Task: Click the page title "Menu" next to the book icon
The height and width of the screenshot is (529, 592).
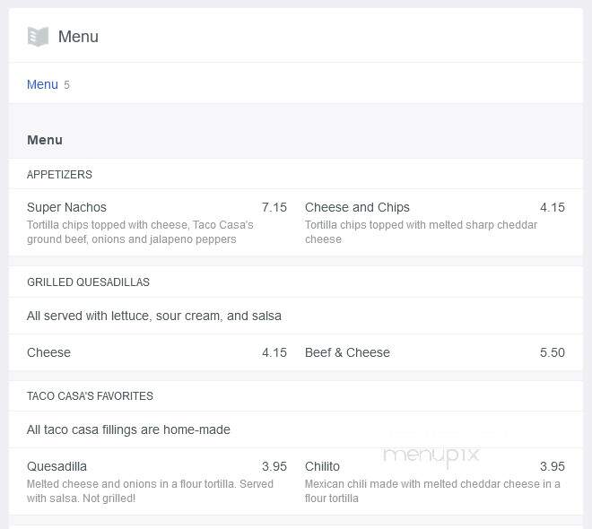Action: click(78, 37)
